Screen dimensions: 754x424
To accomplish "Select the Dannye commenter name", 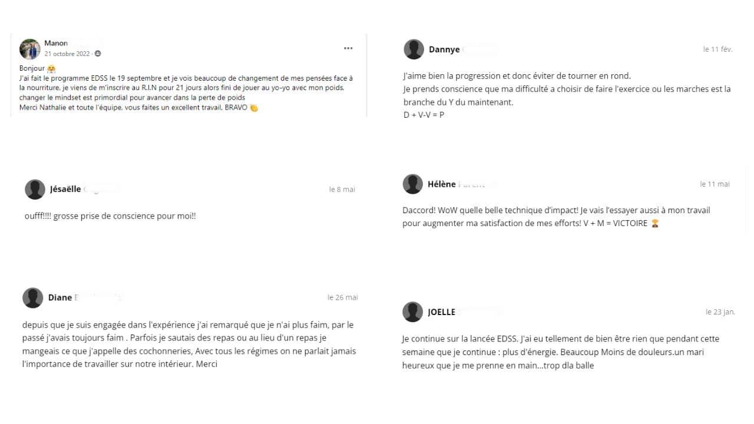I will [444, 49].
